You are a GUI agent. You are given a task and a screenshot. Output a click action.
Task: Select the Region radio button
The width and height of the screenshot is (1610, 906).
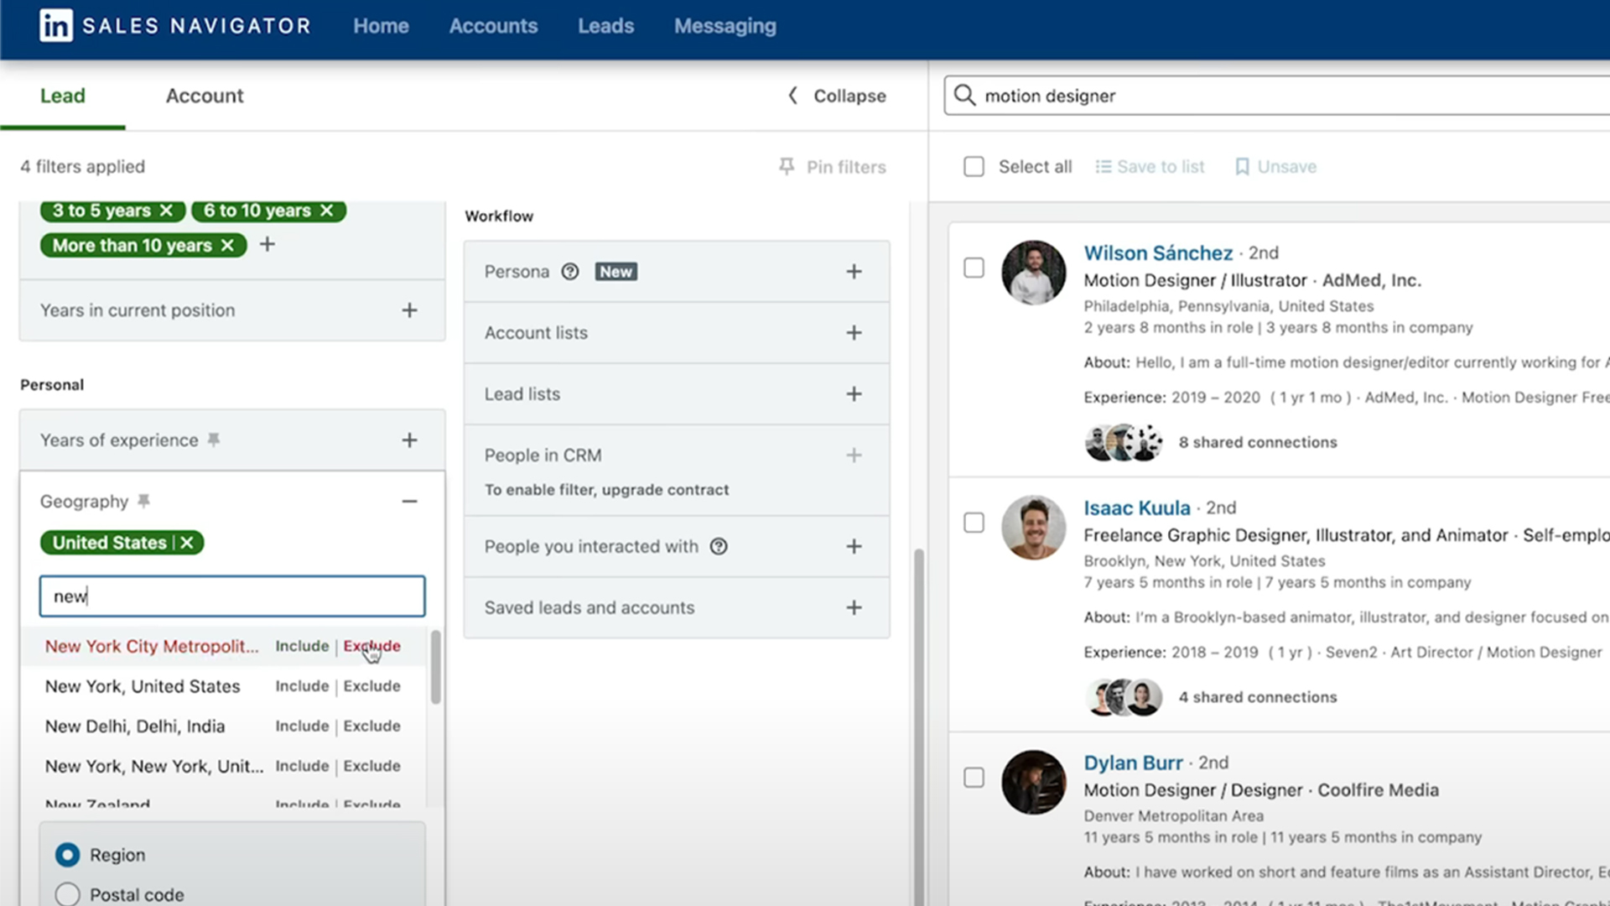[68, 855]
